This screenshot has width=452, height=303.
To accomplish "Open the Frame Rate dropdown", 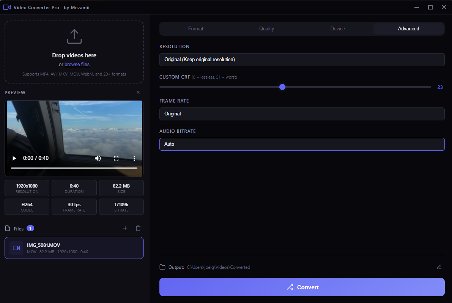I will tap(302, 114).
